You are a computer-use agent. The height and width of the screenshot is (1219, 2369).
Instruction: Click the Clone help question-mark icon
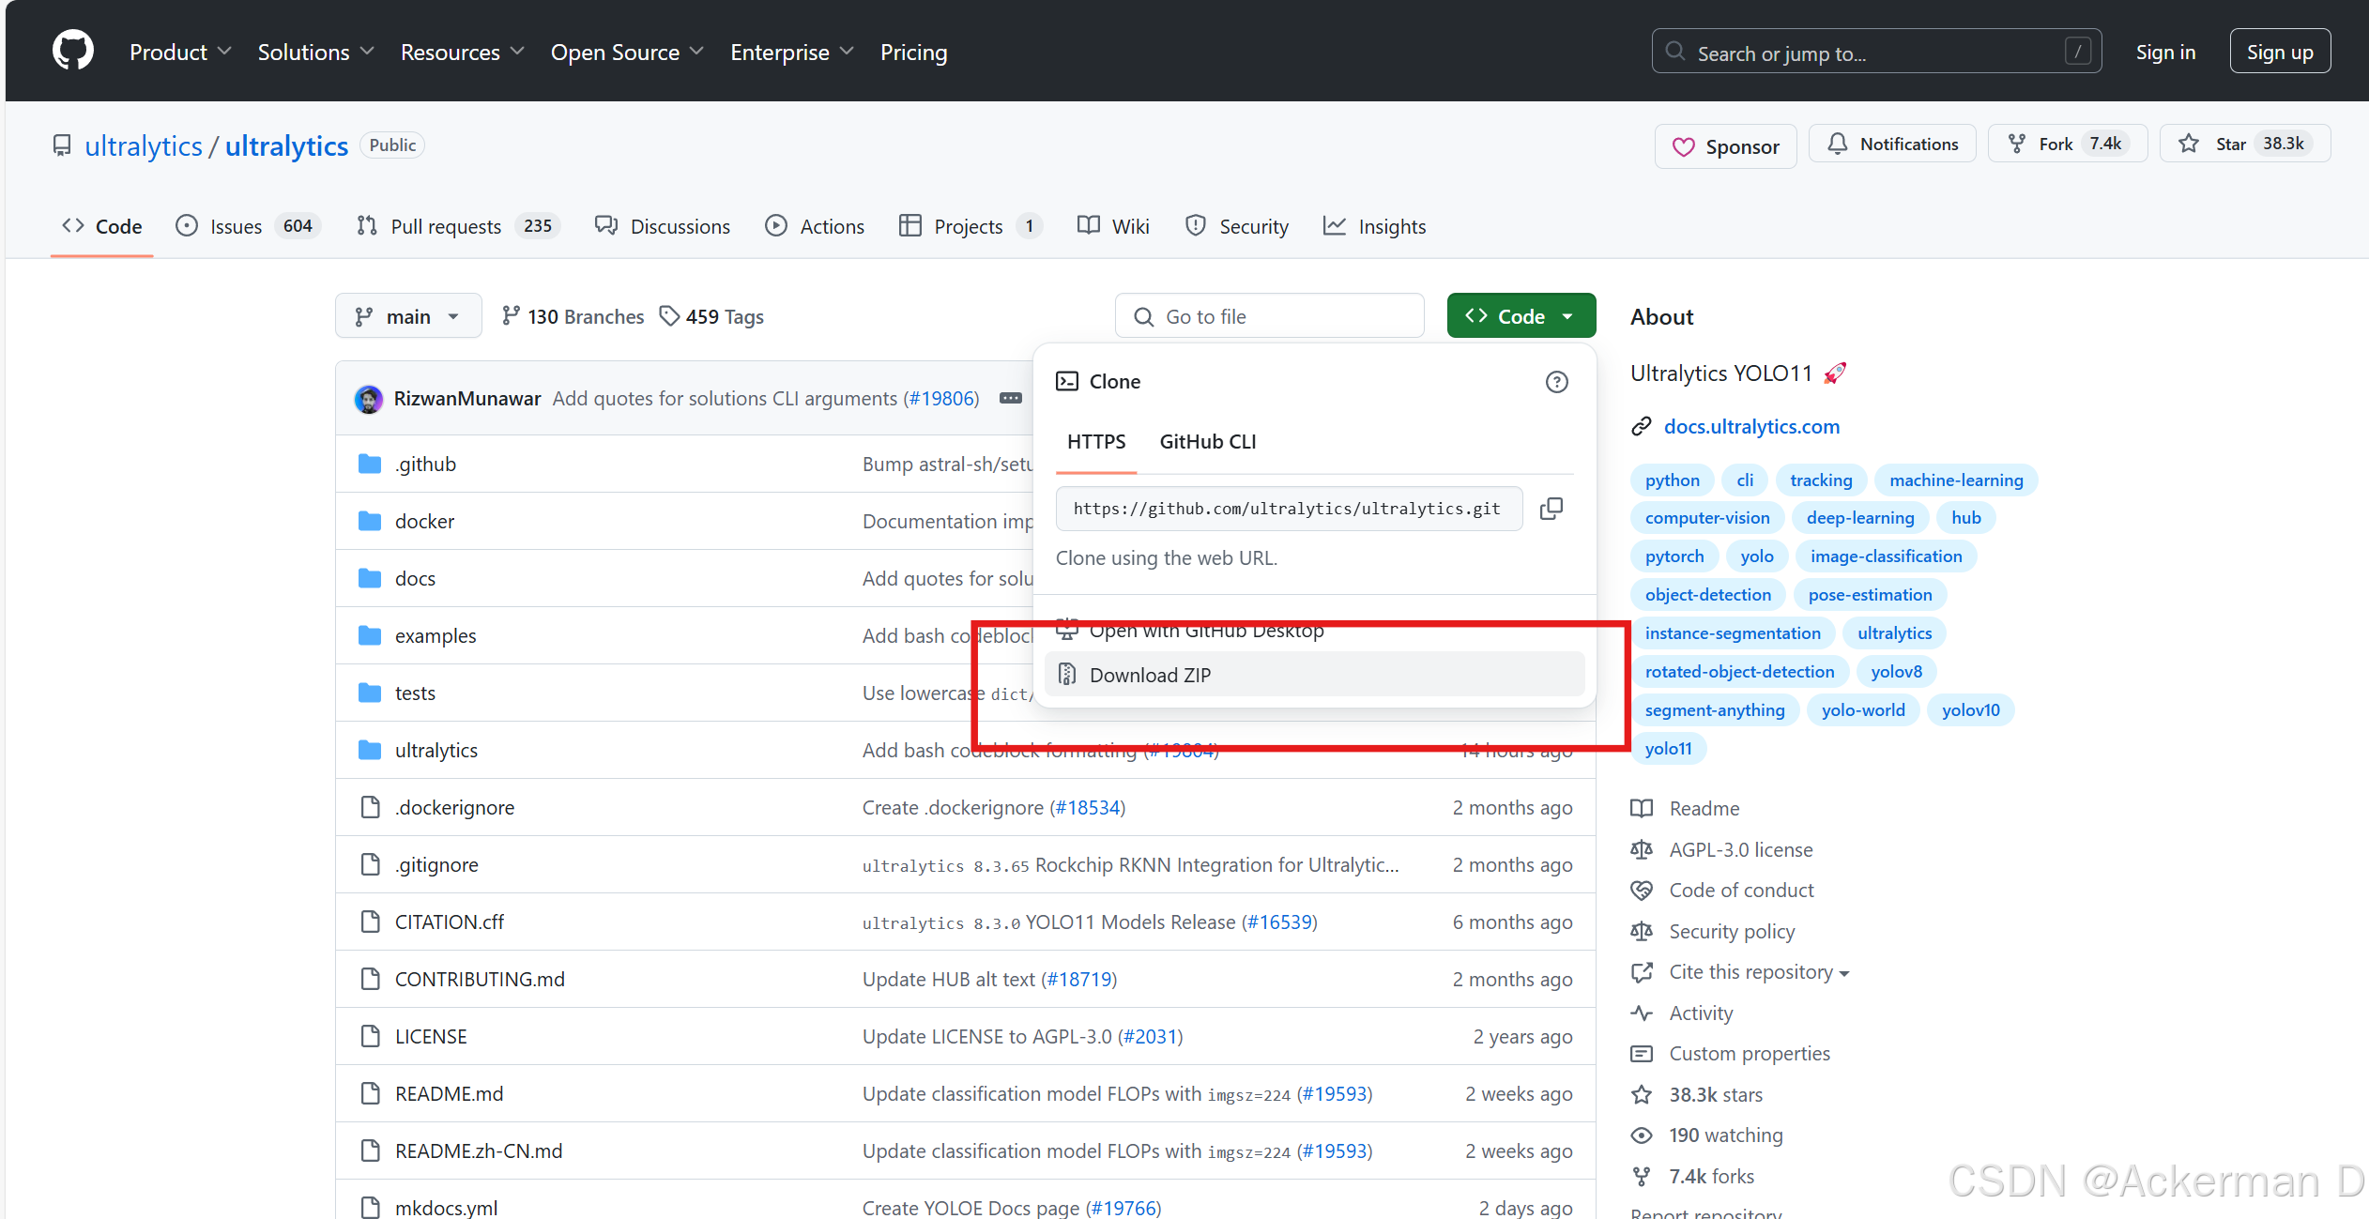point(1556,382)
